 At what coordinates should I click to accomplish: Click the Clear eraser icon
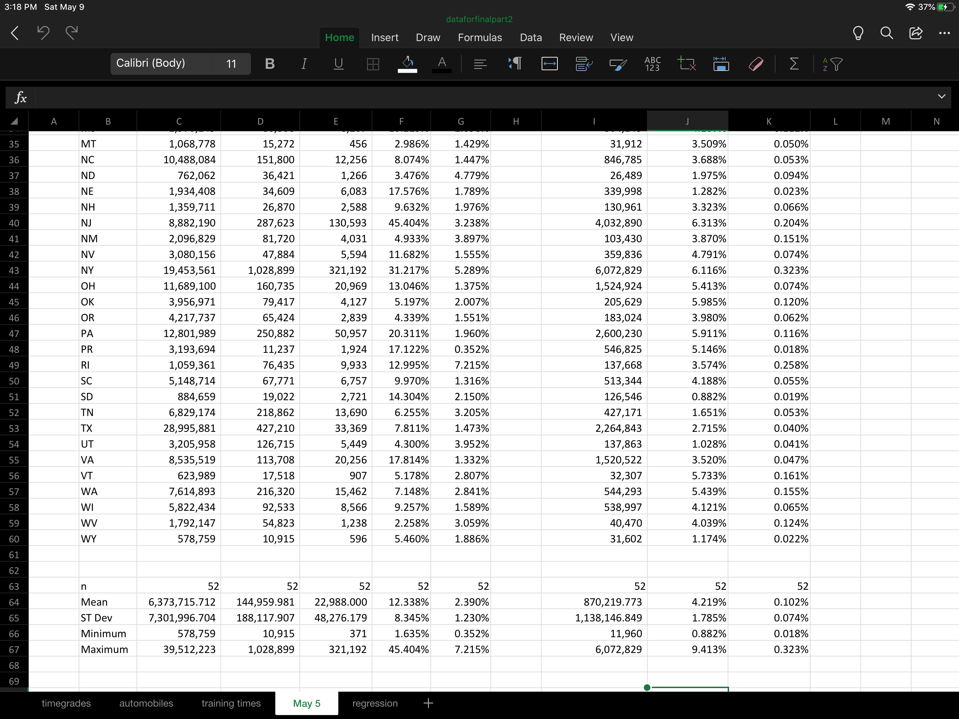pos(756,64)
